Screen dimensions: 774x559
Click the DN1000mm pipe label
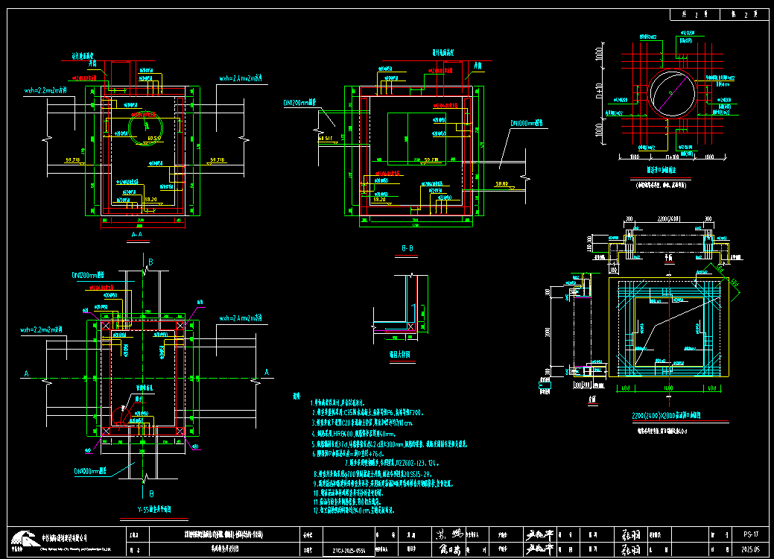pos(527,123)
